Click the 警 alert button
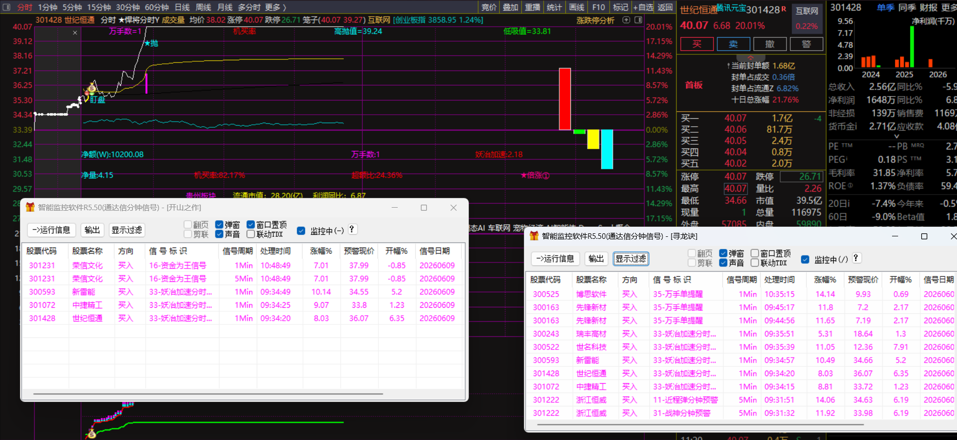The height and width of the screenshot is (440, 957). tap(807, 44)
